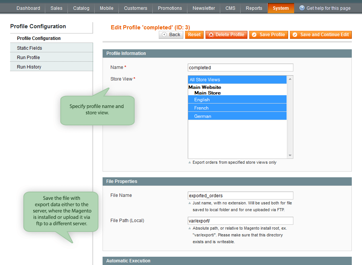Image resolution: width=362 pixels, height=265 pixels.
Task: Click the Save Profile button
Action: tap(268, 35)
